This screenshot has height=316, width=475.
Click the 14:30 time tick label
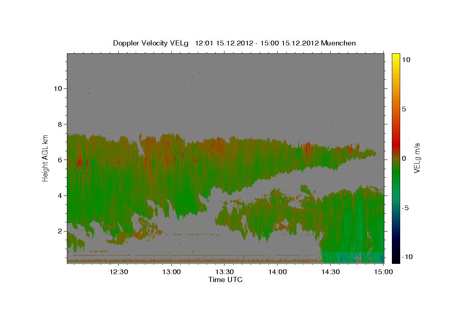pyautogui.click(x=331, y=272)
